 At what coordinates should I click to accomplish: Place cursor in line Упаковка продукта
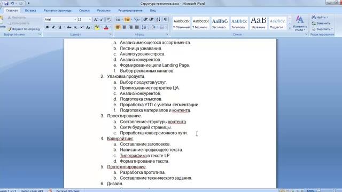[x=126, y=76]
